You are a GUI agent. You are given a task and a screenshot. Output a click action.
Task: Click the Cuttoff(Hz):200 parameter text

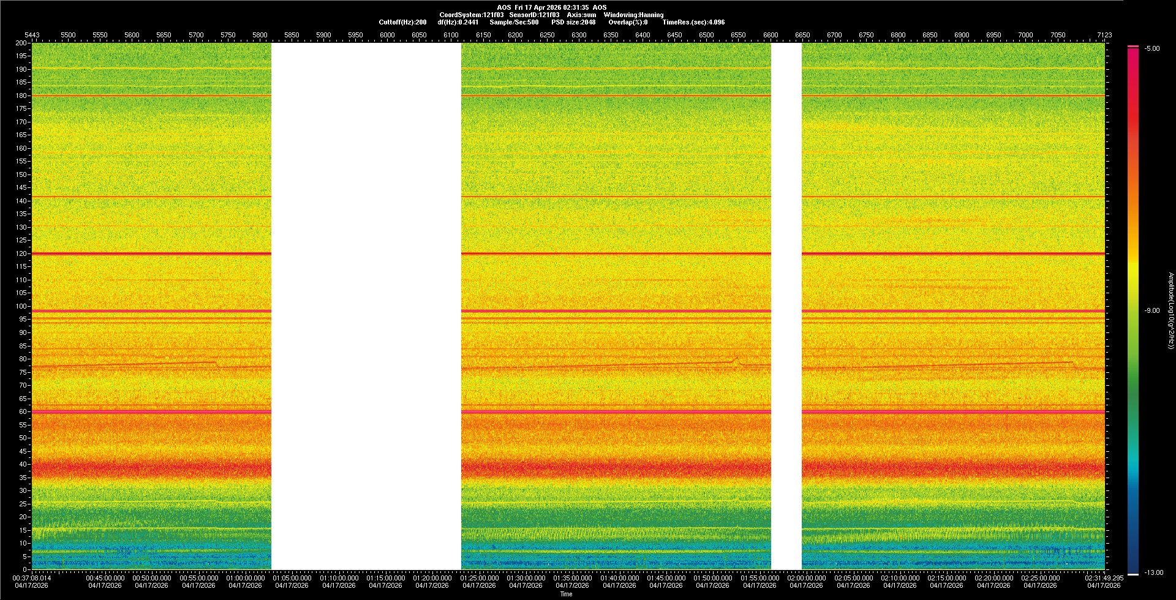click(402, 22)
